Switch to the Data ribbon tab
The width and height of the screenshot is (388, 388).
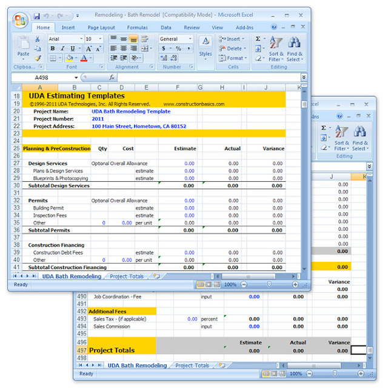pos(166,27)
